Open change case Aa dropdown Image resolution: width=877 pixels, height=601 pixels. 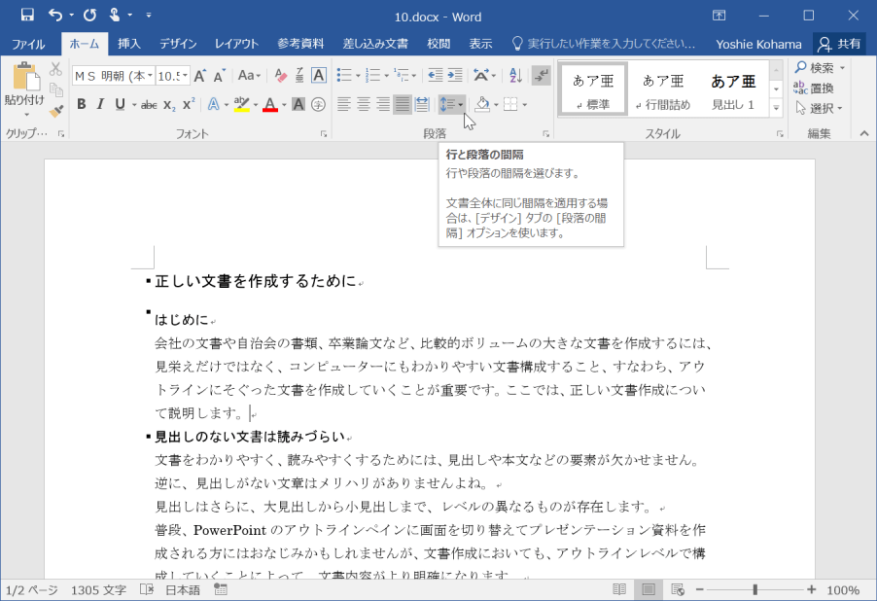(x=250, y=76)
